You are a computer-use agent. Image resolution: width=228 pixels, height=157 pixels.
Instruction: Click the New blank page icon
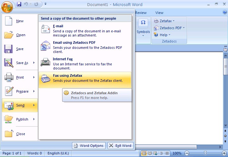[x=9, y=21]
